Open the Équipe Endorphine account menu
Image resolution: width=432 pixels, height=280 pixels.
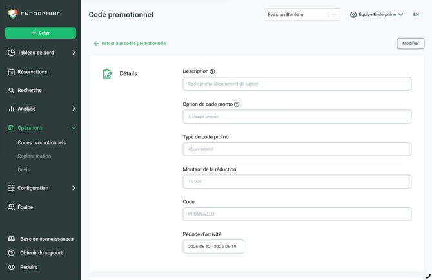coord(377,14)
